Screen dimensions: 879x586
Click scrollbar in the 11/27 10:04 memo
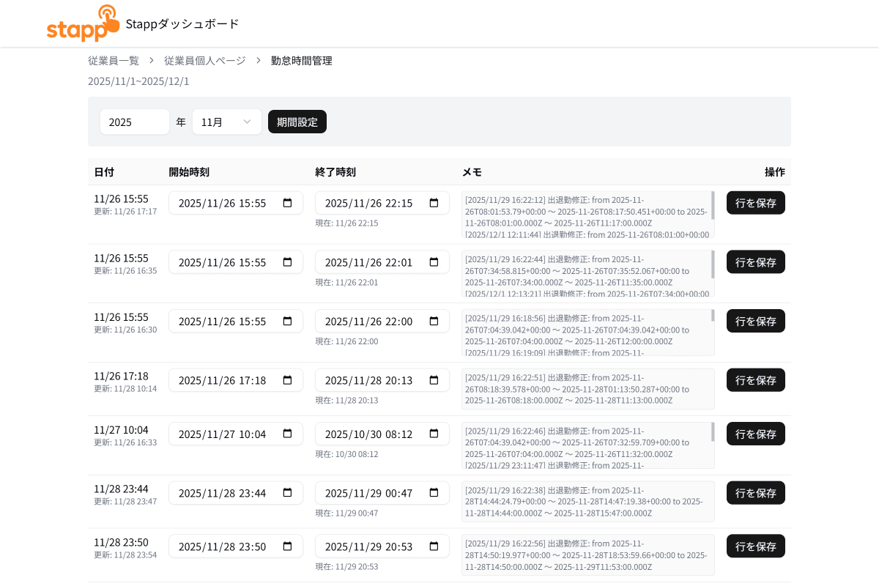tap(713, 432)
